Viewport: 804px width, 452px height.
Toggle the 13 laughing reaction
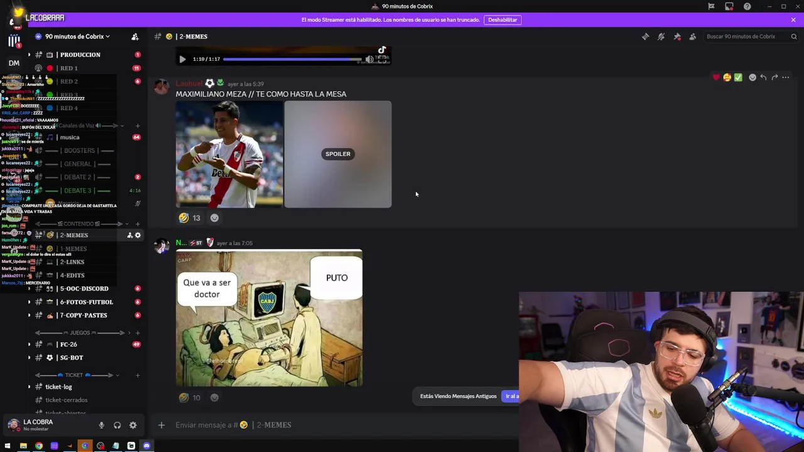tap(190, 218)
